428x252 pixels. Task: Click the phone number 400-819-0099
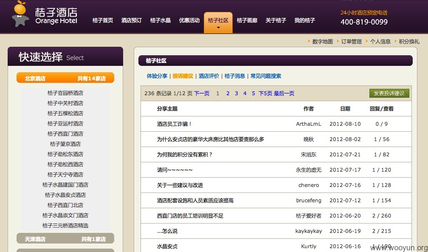(364, 22)
